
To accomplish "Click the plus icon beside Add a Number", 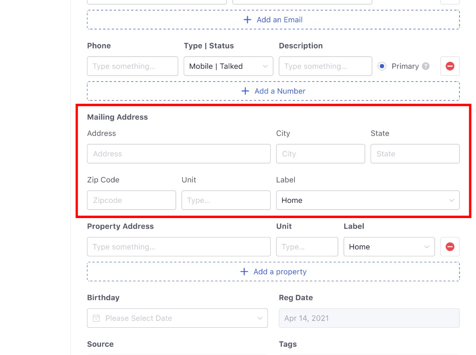I will pyautogui.click(x=245, y=91).
